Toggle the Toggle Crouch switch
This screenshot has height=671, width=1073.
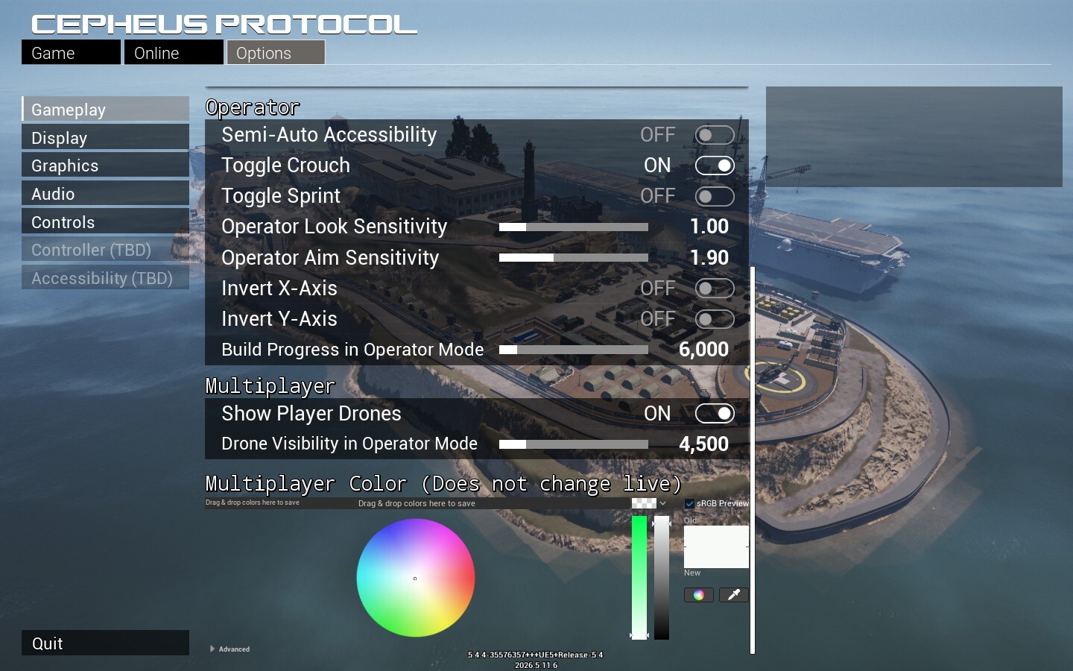point(715,166)
